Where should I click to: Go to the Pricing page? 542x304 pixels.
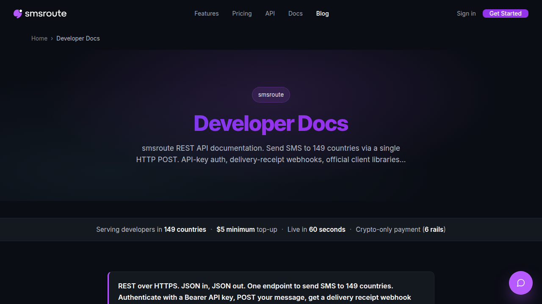[242, 14]
